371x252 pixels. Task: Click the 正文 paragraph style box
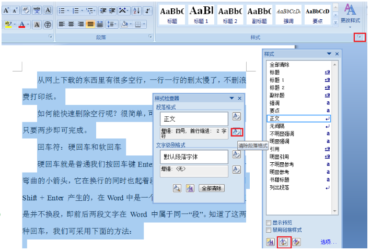click(194, 119)
